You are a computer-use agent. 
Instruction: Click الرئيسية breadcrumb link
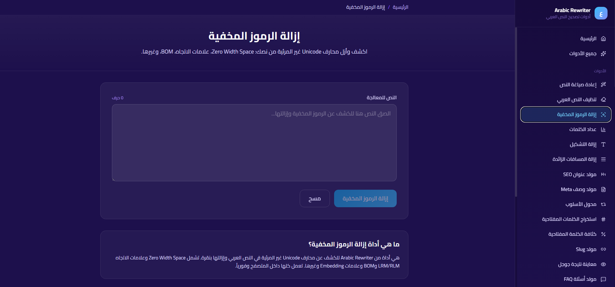(x=401, y=7)
